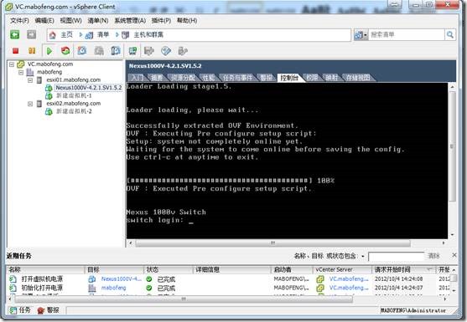Click the grey Forward navigation arrow
The image size is (467, 322).
(31, 35)
